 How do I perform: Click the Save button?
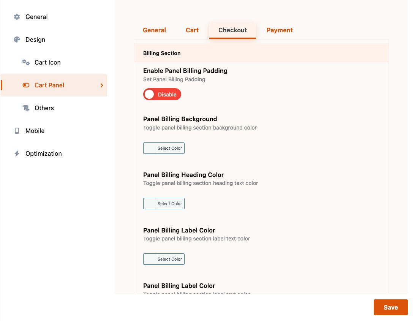tap(390, 307)
